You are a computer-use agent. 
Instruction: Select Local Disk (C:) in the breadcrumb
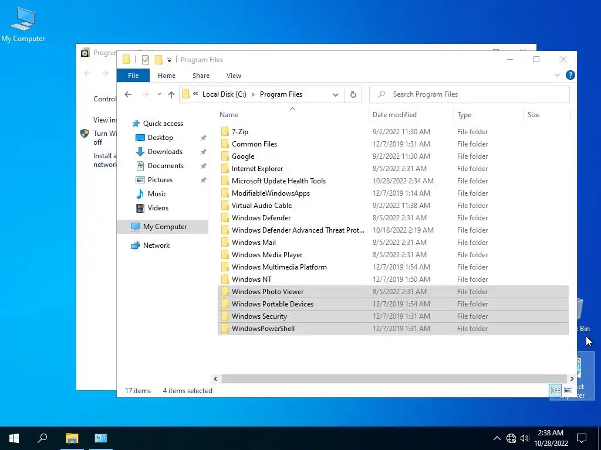click(224, 94)
